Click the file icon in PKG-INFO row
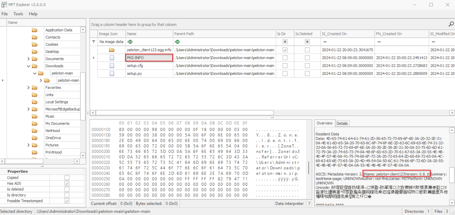The width and height of the screenshot is (455, 215). point(112,58)
